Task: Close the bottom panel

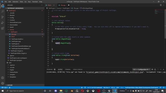Action: pyautogui.click(x=164, y=69)
